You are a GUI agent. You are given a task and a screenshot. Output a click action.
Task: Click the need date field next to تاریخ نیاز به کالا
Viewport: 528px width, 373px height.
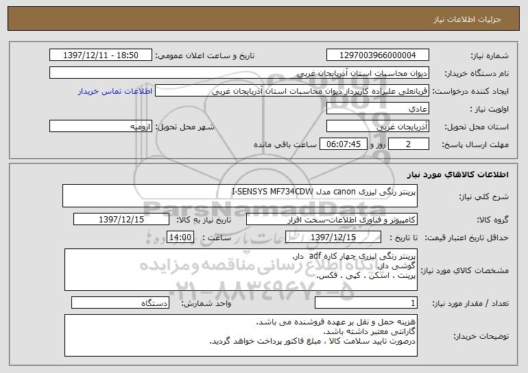coord(121,220)
